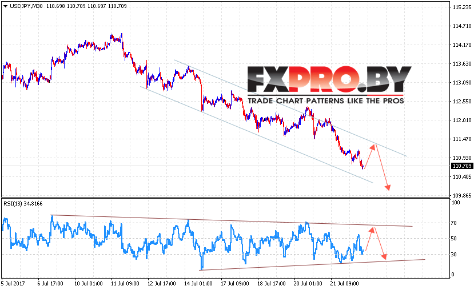Screen dimensions: 474x290
Task: Click the 110.930 price axis label
Action: click(462, 158)
